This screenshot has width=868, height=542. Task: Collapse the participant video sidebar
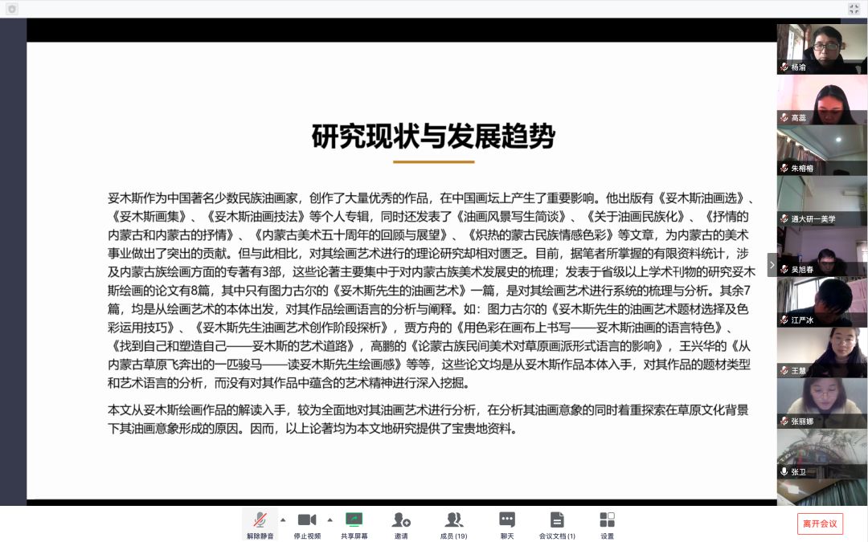click(x=772, y=265)
